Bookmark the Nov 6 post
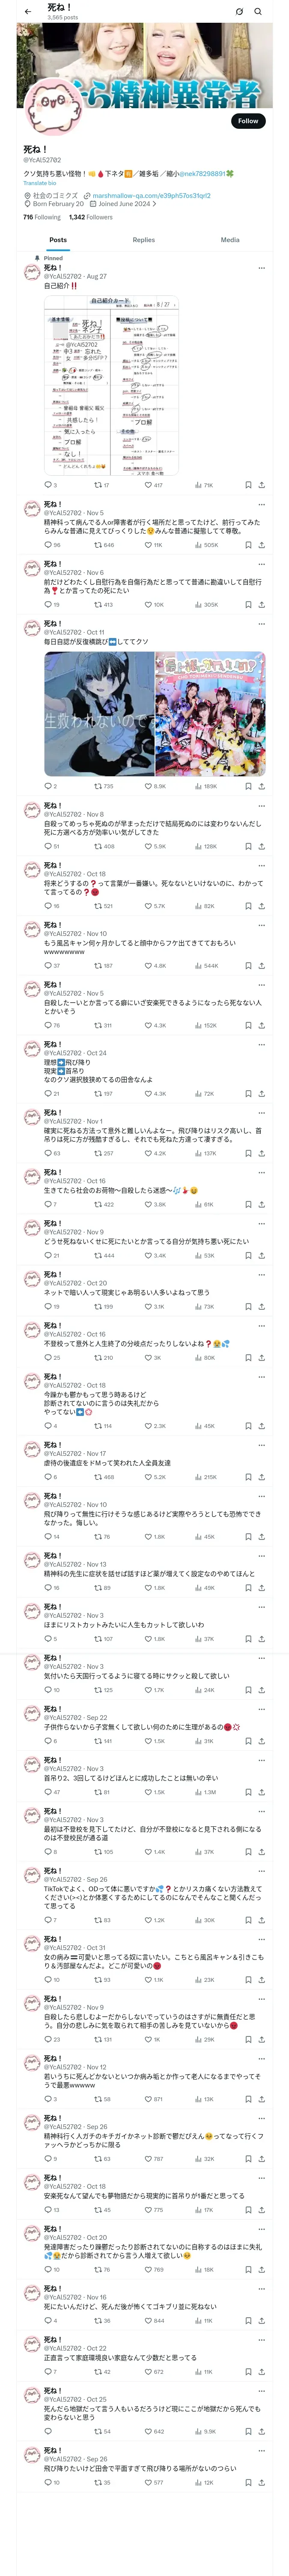Image resolution: width=289 pixels, height=2576 pixels. pos(247,604)
